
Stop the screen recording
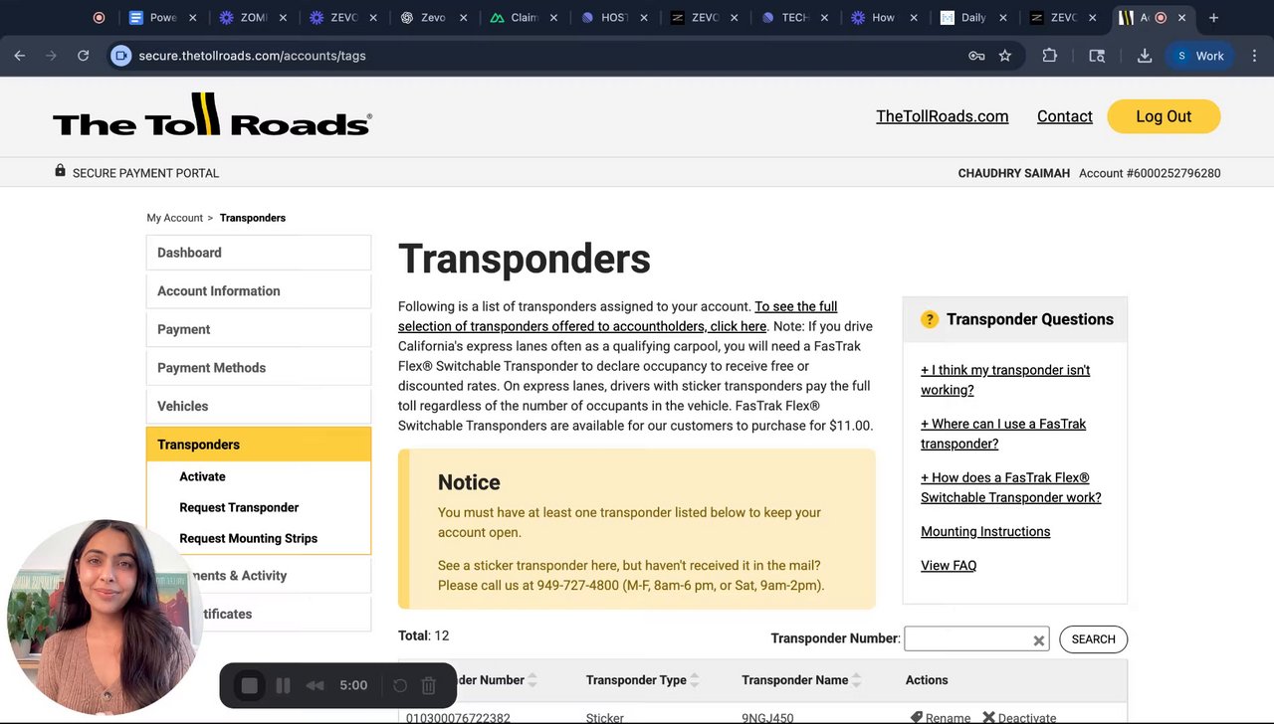click(x=250, y=685)
